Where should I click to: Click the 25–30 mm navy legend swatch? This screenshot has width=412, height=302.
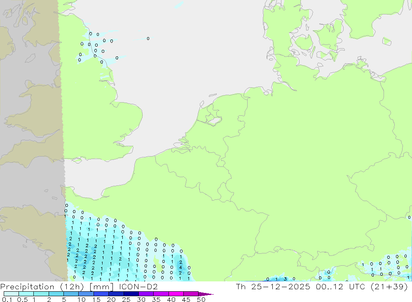click(x=131, y=294)
